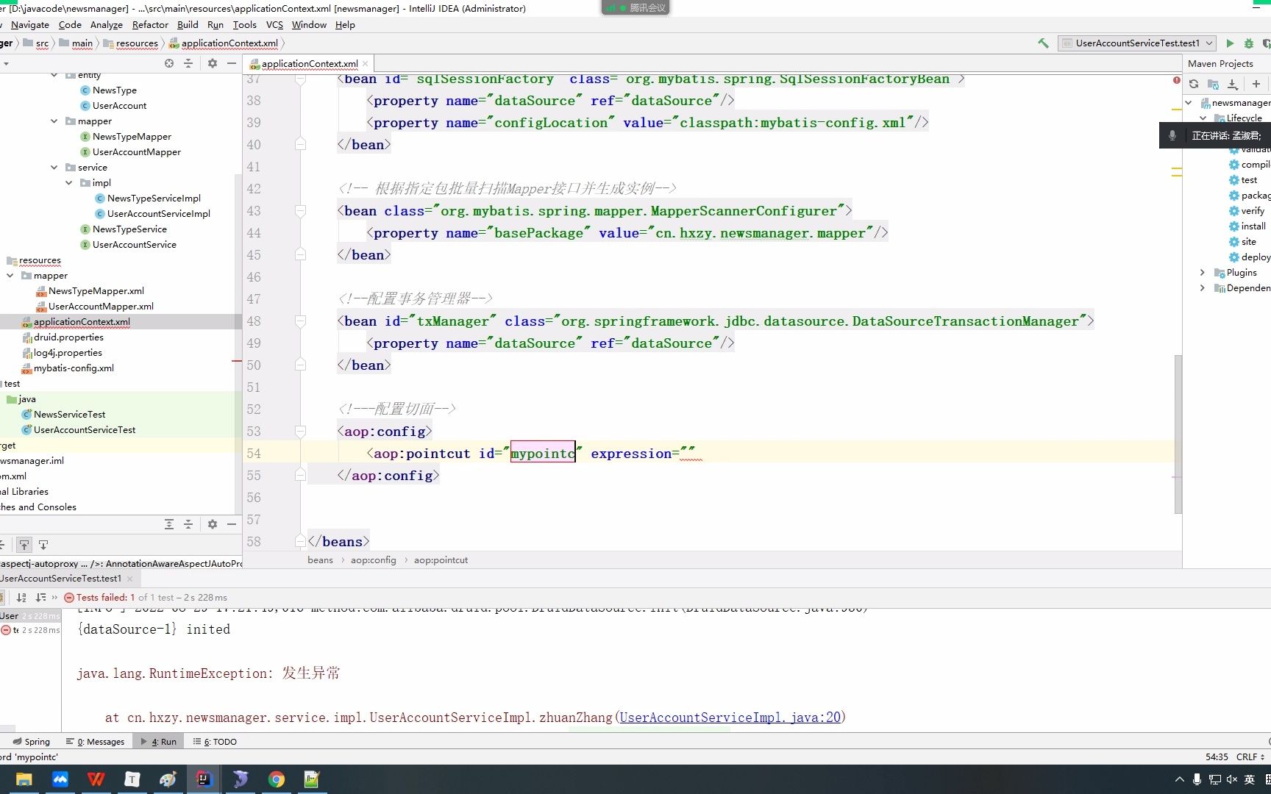Click Maven Download Sources icon

click(x=1233, y=84)
